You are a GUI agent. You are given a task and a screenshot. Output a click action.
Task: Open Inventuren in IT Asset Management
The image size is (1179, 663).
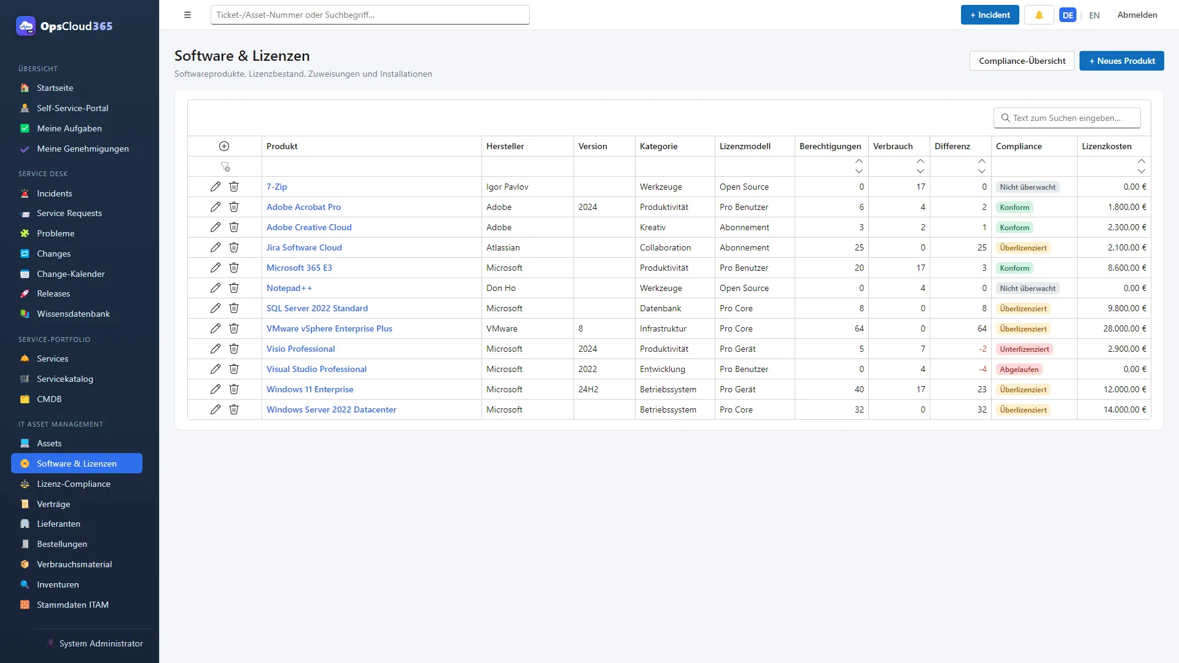pos(77,584)
